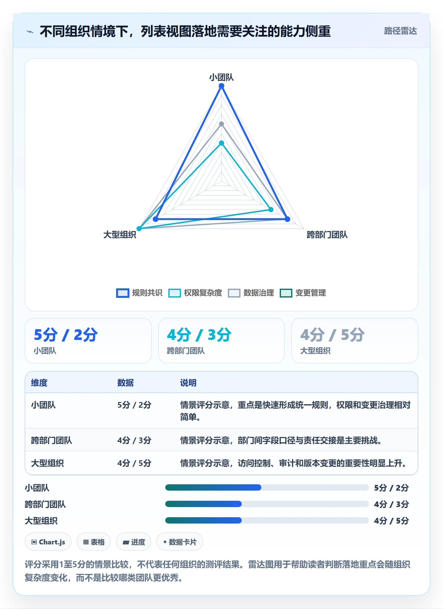Screen dimensions: 443x609
Task: Click the footnote starting with 评分采用1至5分
Action: [x=218, y=571]
